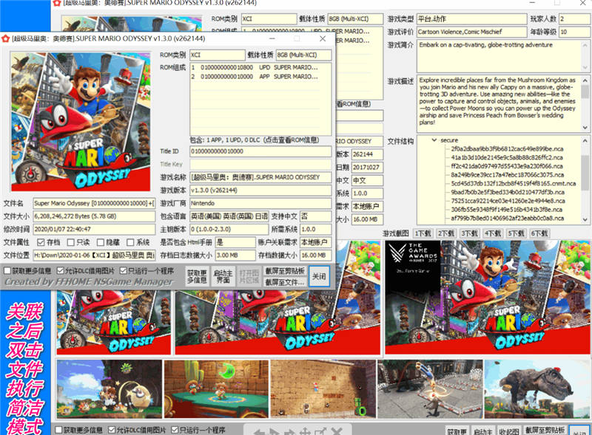Click the Game Awards banner image

(487, 298)
